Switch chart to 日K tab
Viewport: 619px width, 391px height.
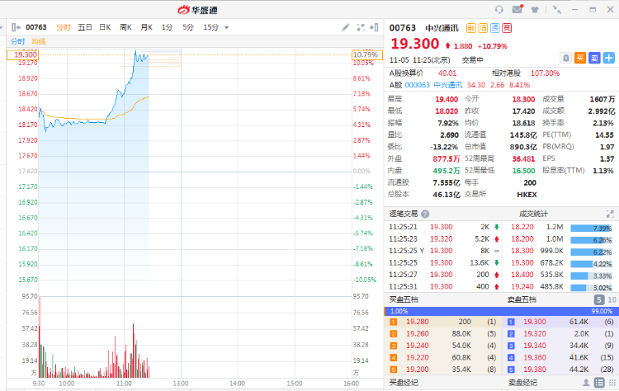(x=105, y=27)
